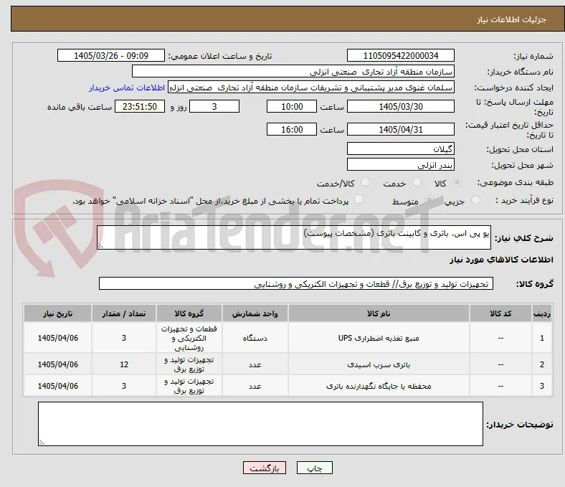The width and height of the screenshot is (565, 487).
Task: Select the متوسط purchase type radio
Action: [x=429, y=199]
